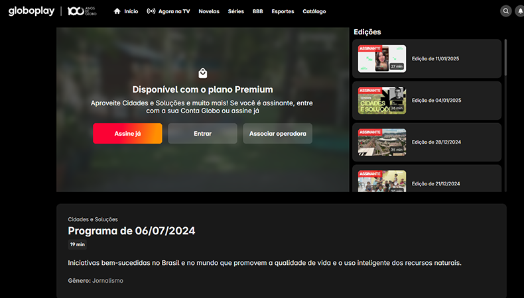Click the Disponível com o plano Premium heading
524x298 pixels.
202,89
